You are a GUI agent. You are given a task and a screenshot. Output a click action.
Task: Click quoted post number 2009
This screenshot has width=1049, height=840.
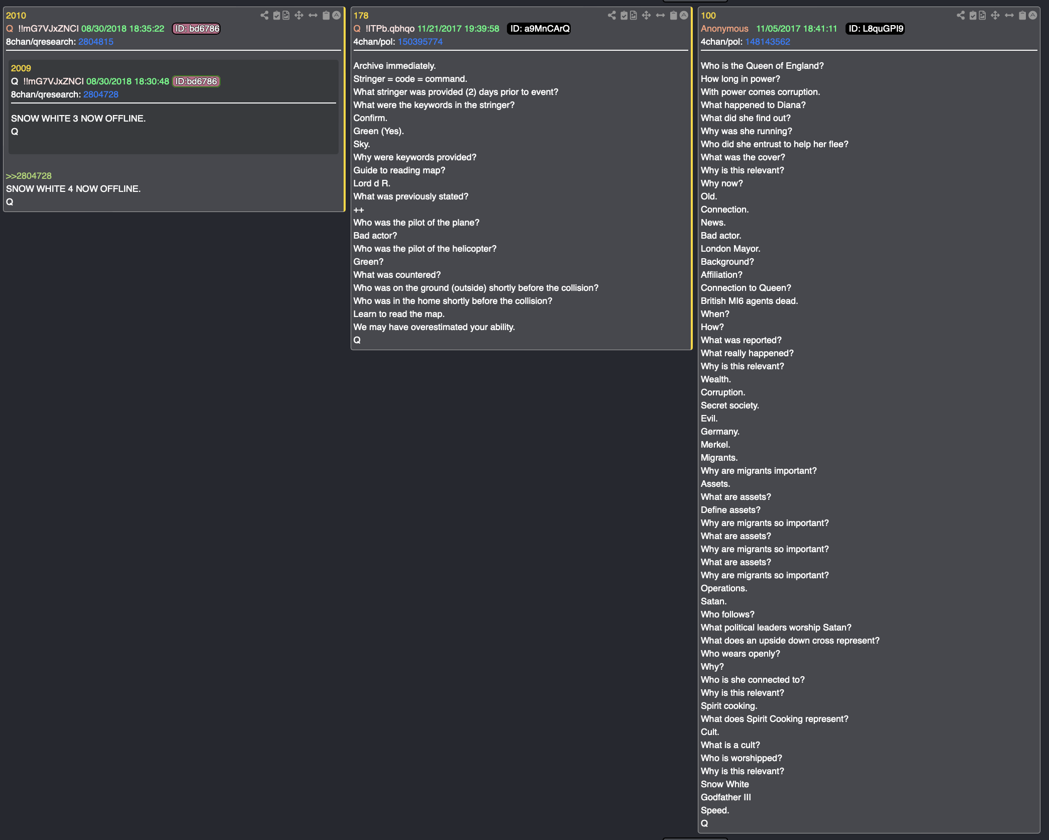point(21,68)
